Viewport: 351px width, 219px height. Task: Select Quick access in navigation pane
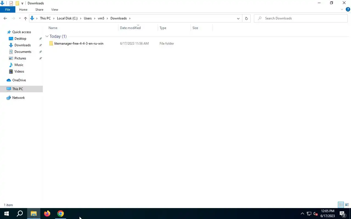22,32
